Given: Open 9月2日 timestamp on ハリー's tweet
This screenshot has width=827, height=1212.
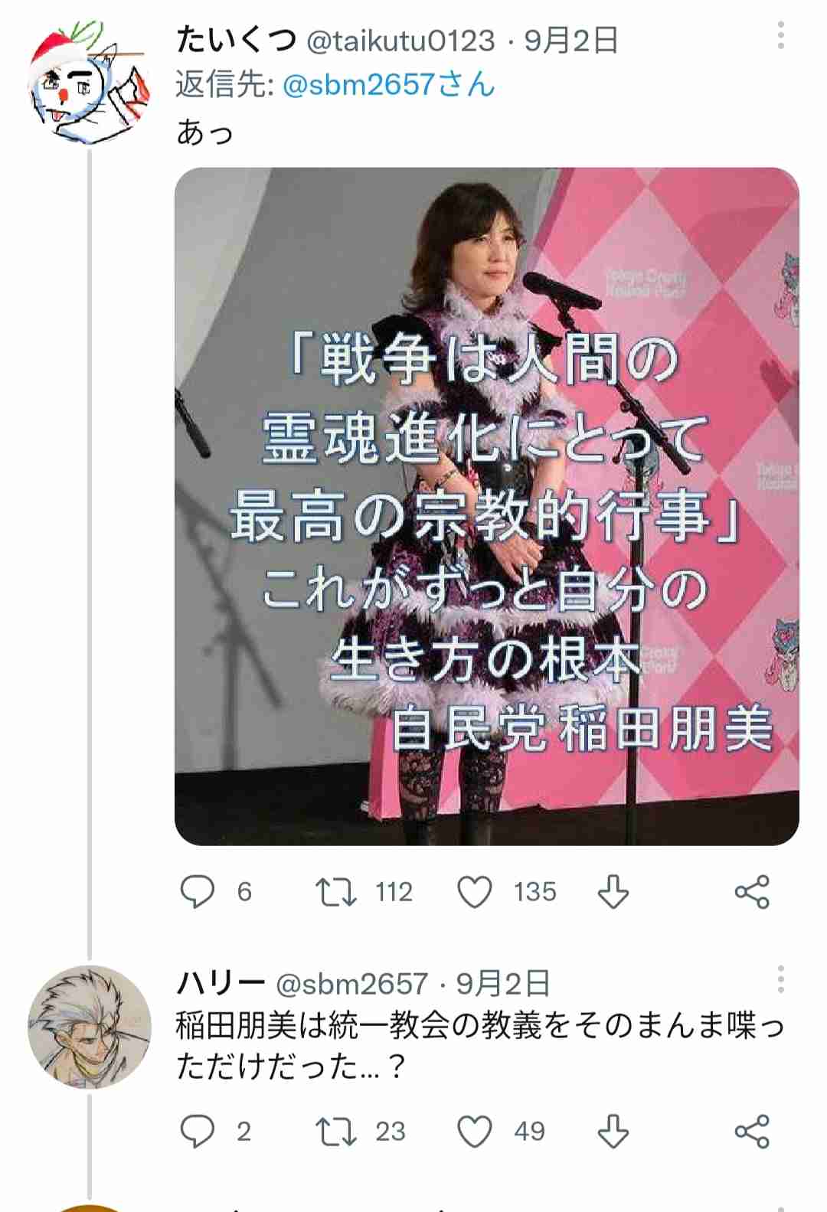Looking at the screenshot, I should coord(503,984).
